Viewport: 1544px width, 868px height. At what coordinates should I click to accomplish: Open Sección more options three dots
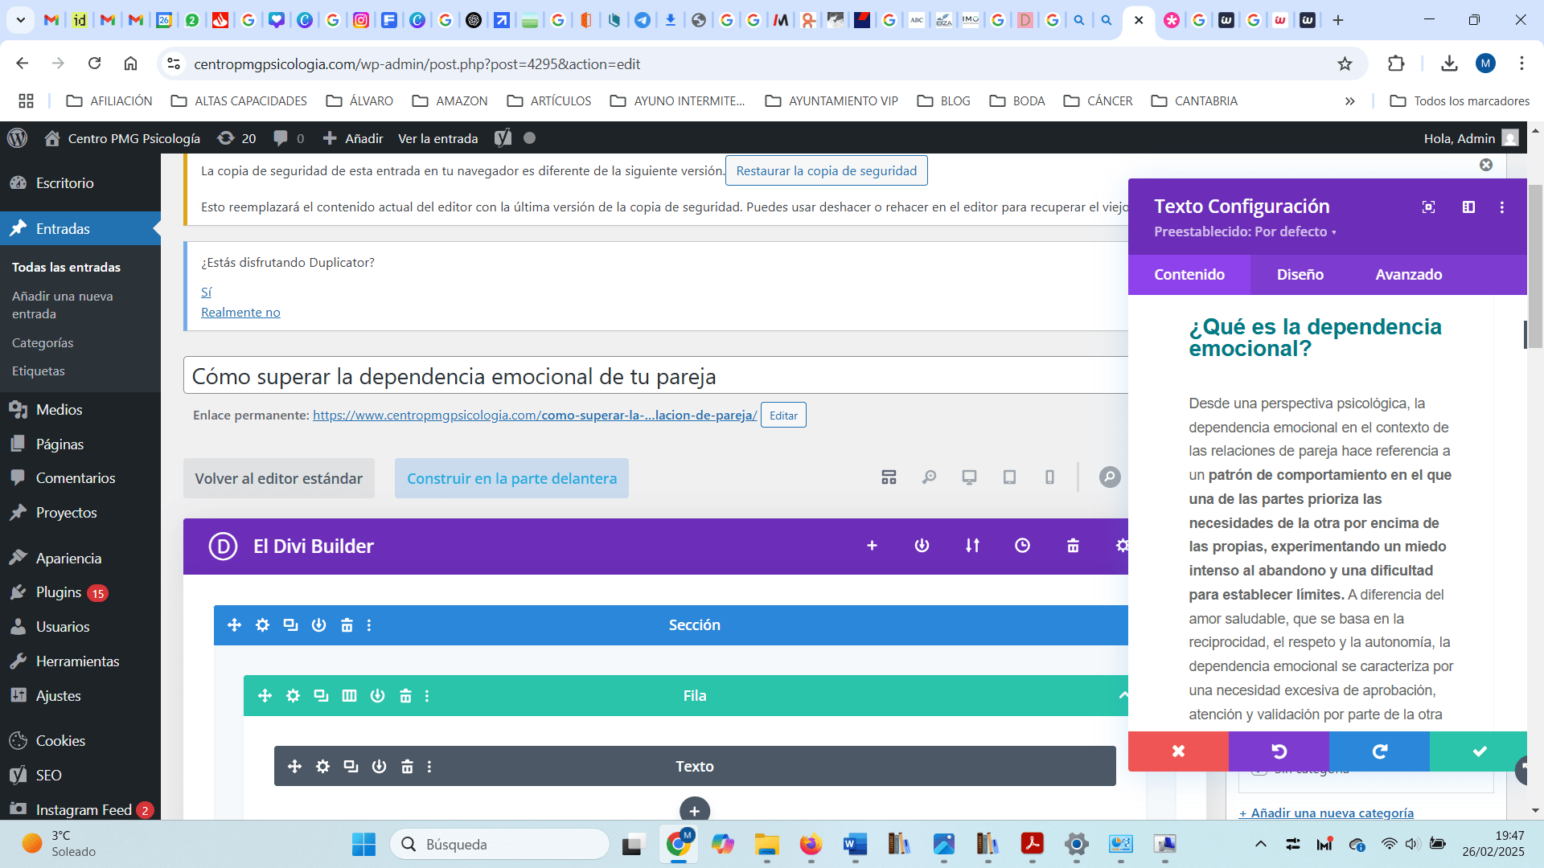pos(369,625)
